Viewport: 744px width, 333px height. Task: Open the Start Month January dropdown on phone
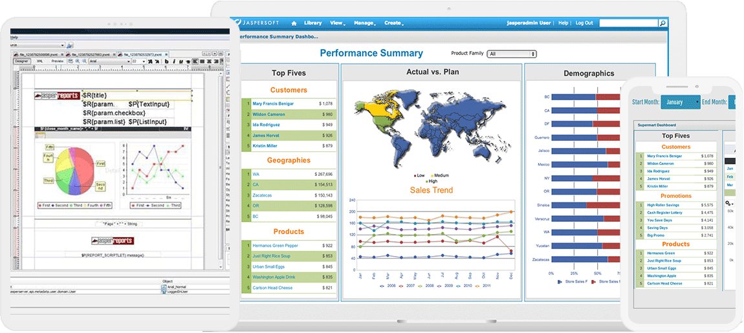[681, 102]
